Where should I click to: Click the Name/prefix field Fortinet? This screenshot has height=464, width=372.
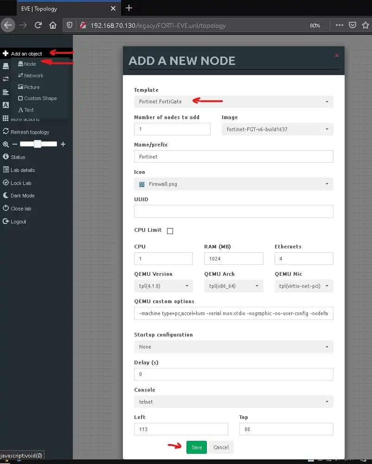pyautogui.click(x=234, y=157)
